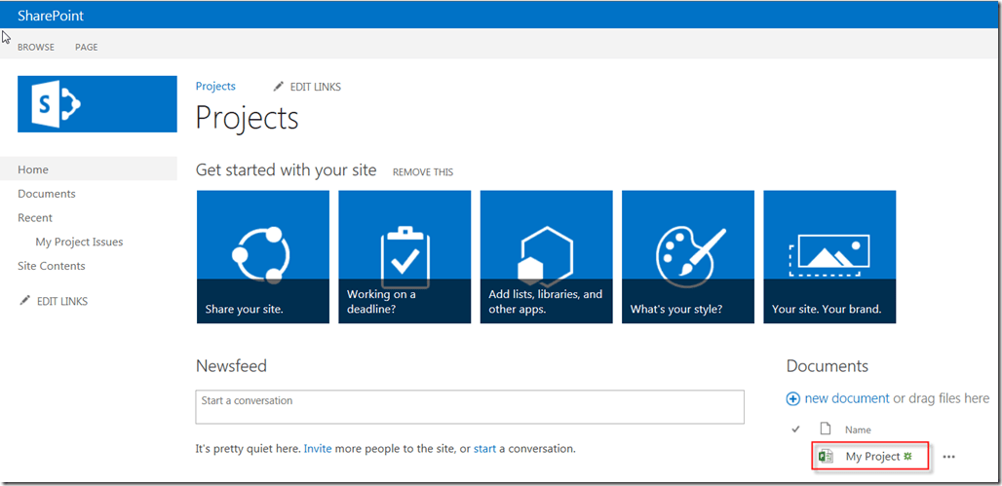Open the ellipsis menu for My Project
This screenshot has height=486, width=1002.
(949, 457)
